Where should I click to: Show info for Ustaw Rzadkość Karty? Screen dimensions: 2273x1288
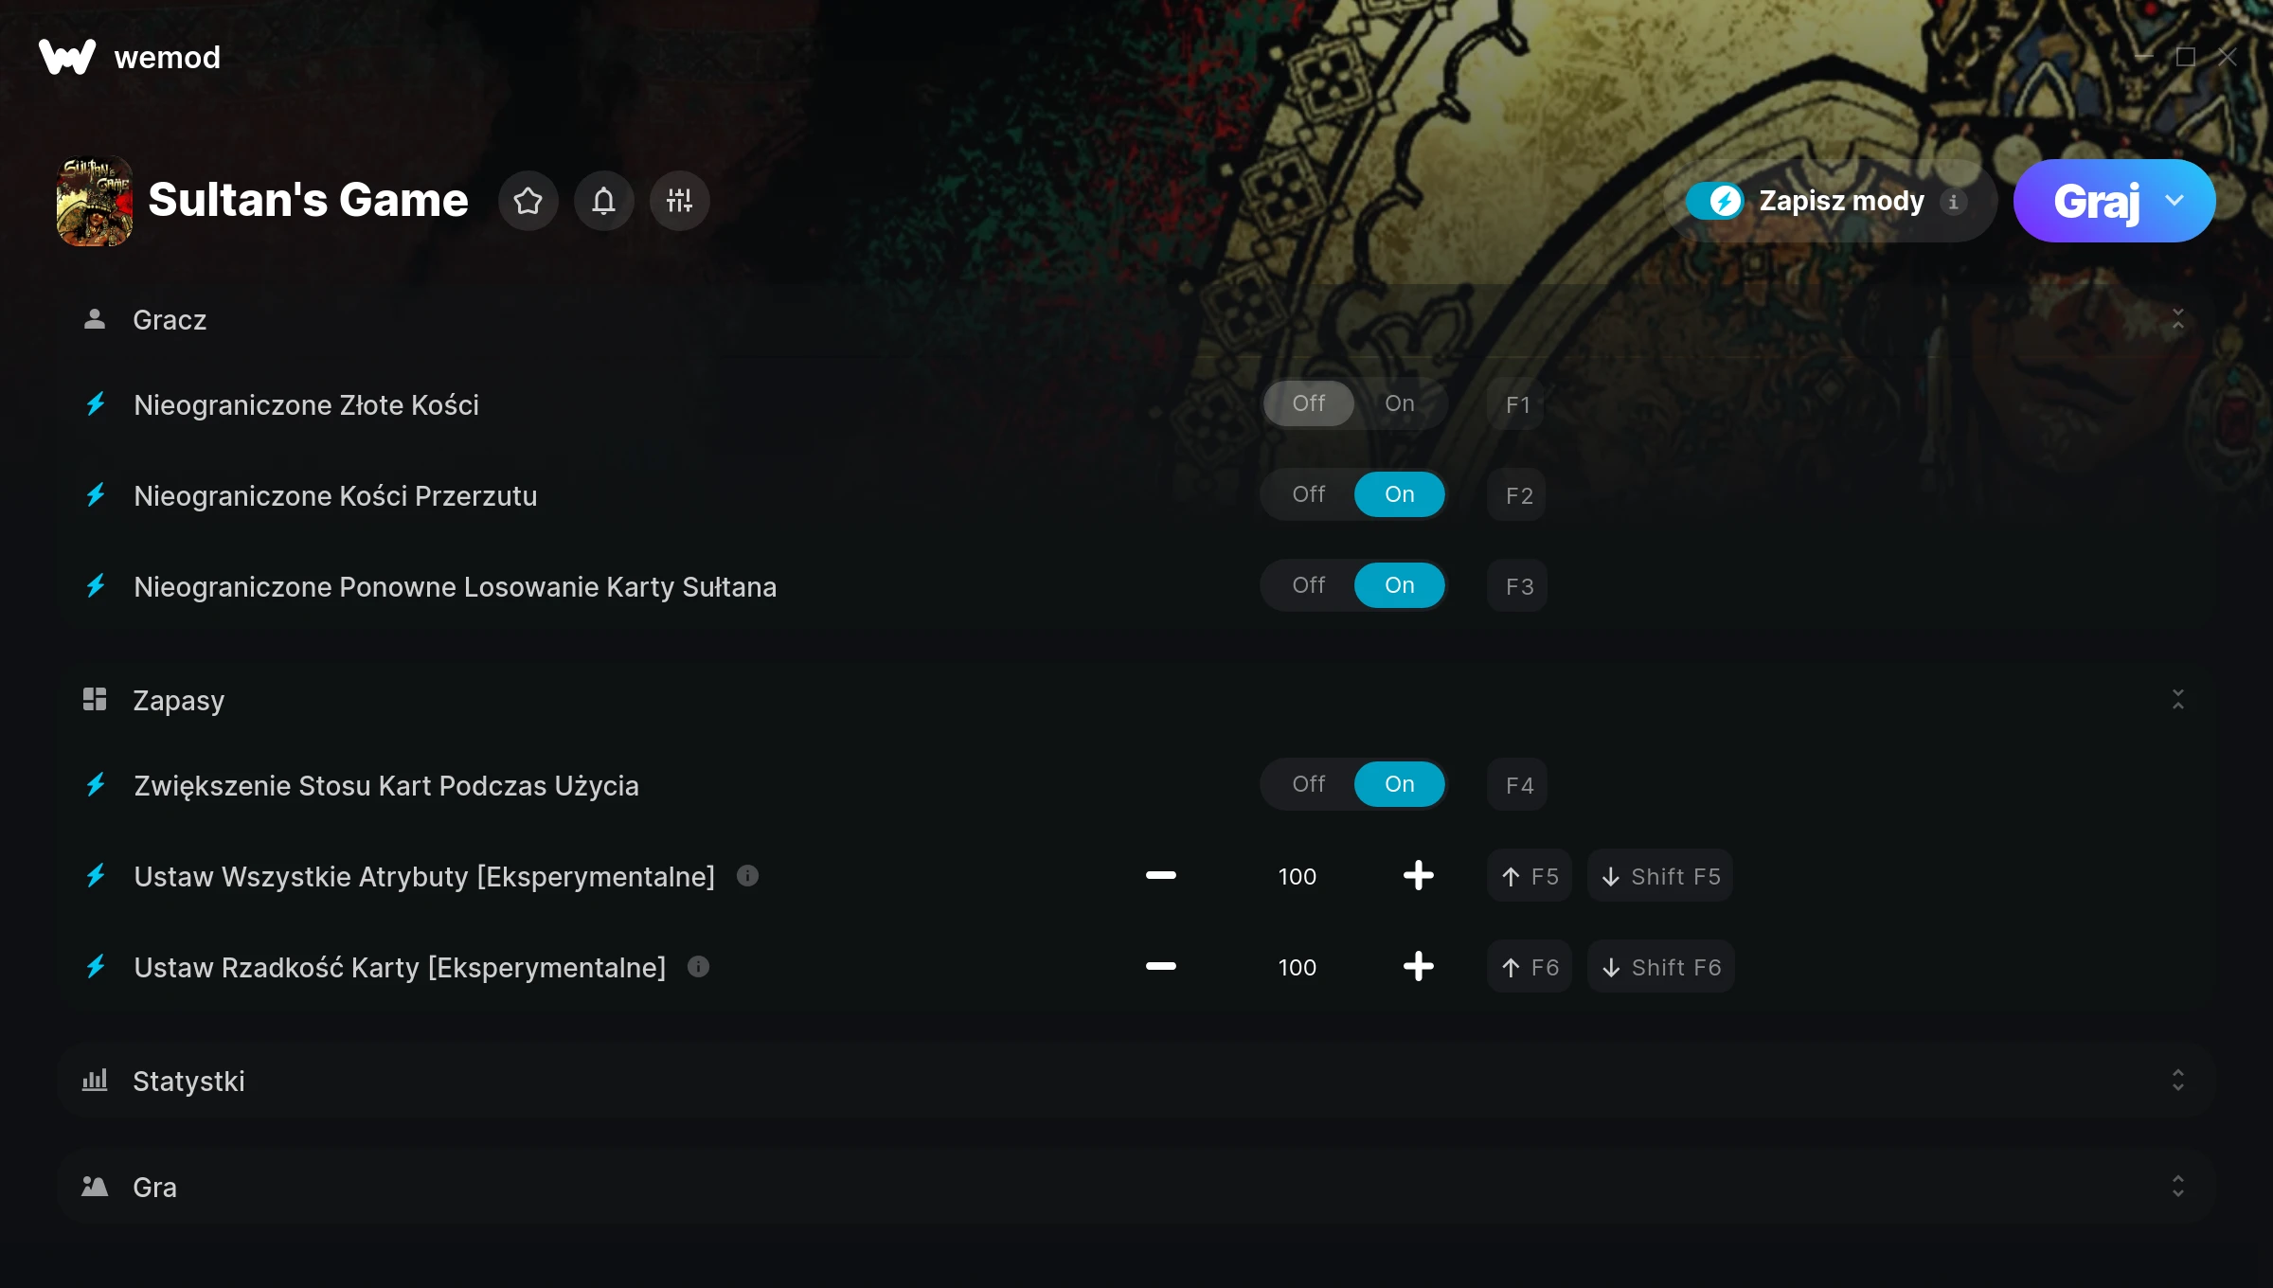698,967
